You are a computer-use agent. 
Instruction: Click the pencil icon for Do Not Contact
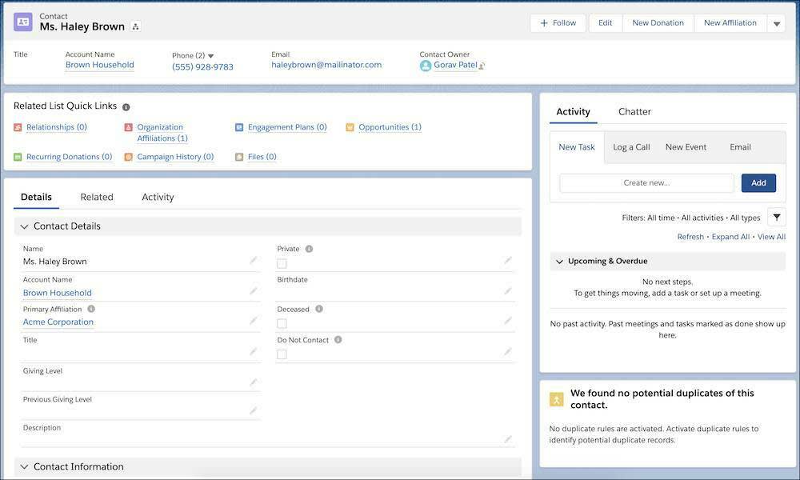508,352
